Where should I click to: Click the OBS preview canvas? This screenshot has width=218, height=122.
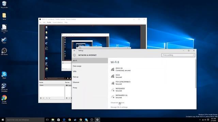(92, 53)
